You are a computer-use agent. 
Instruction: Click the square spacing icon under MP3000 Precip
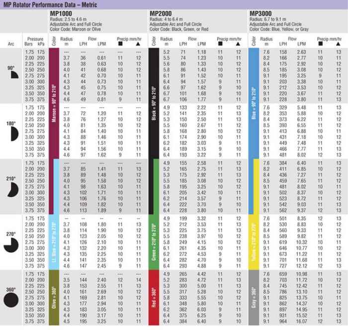(320, 44)
